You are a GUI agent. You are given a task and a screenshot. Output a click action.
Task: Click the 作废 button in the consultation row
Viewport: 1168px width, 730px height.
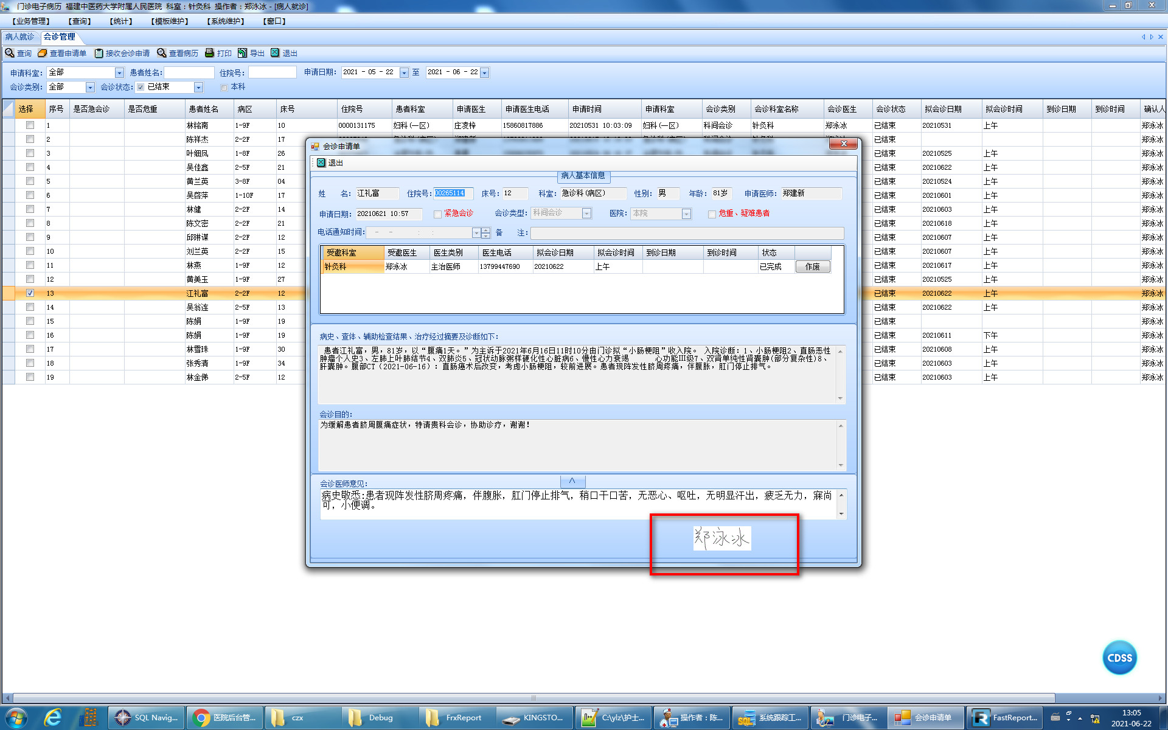[812, 266]
